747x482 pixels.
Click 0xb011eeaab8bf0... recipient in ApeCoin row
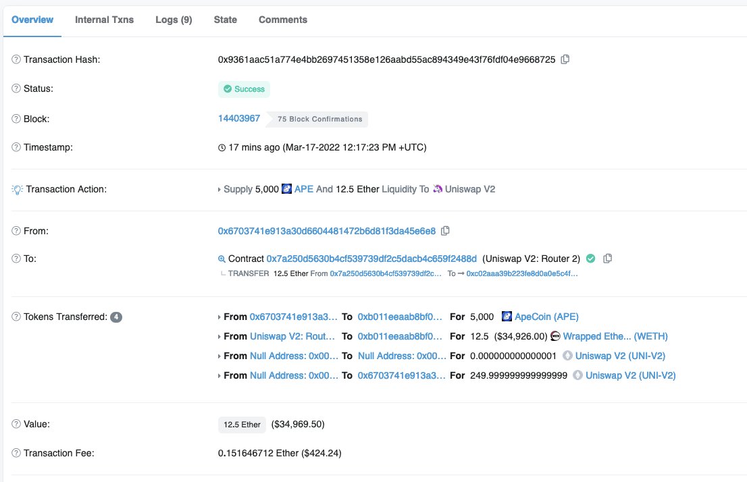click(x=400, y=317)
